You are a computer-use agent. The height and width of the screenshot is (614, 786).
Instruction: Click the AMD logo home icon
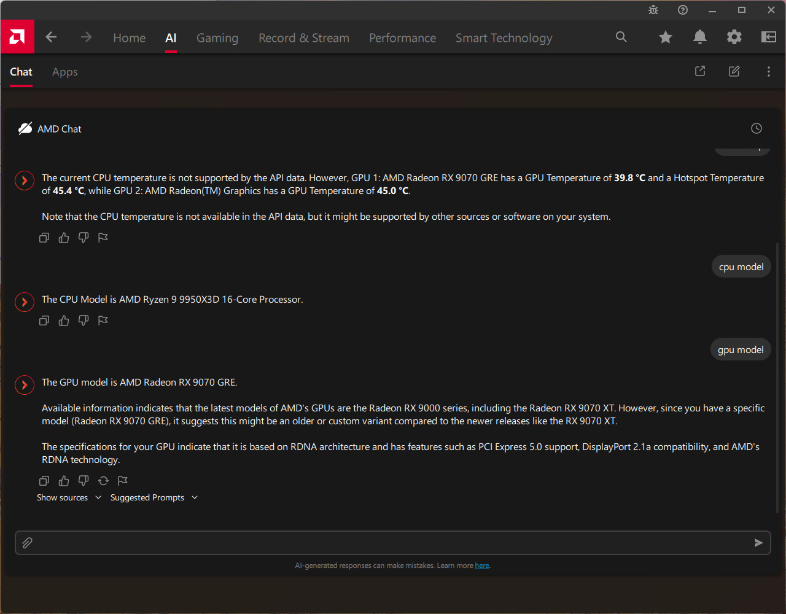(x=17, y=37)
